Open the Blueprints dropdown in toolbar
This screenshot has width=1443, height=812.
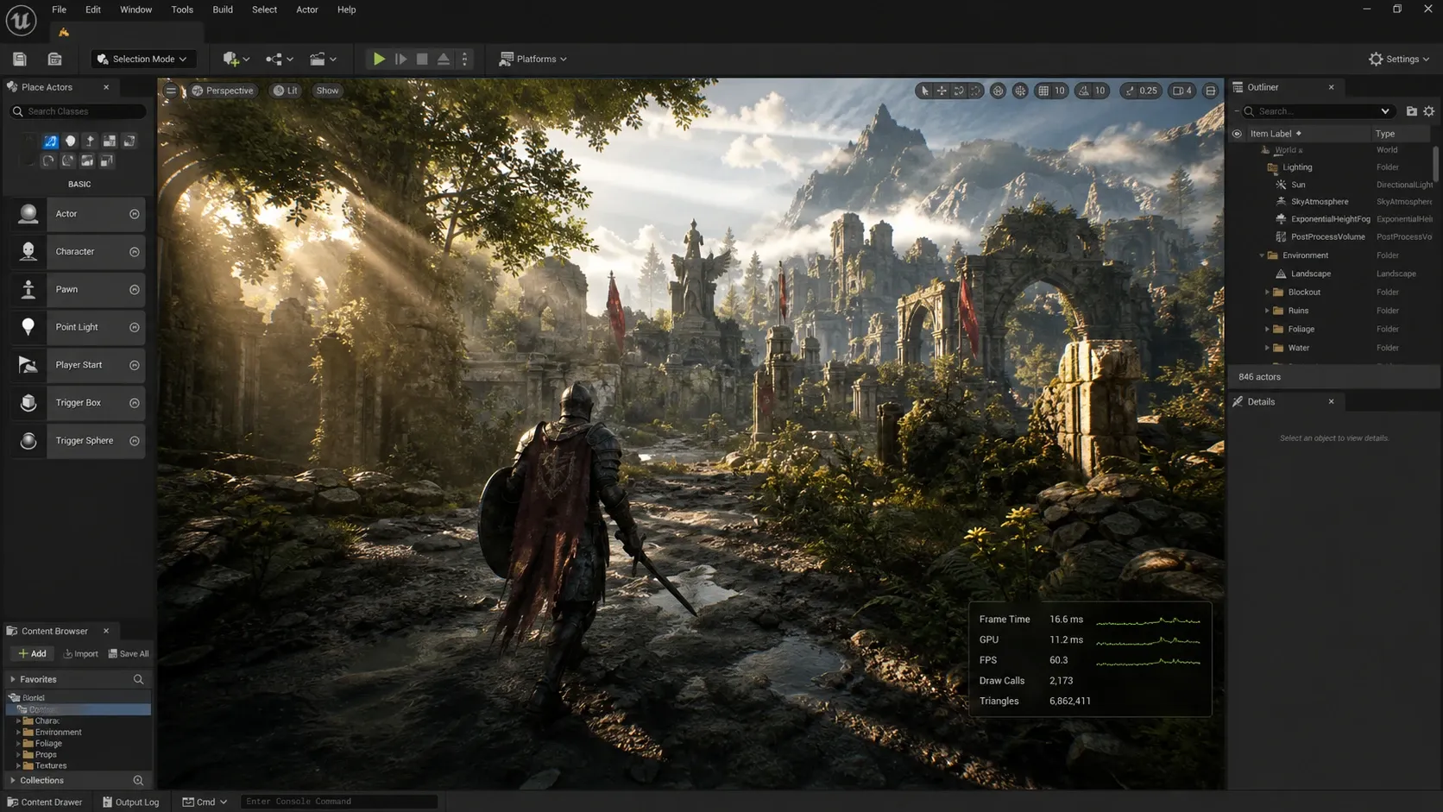(x=280, y=59)
